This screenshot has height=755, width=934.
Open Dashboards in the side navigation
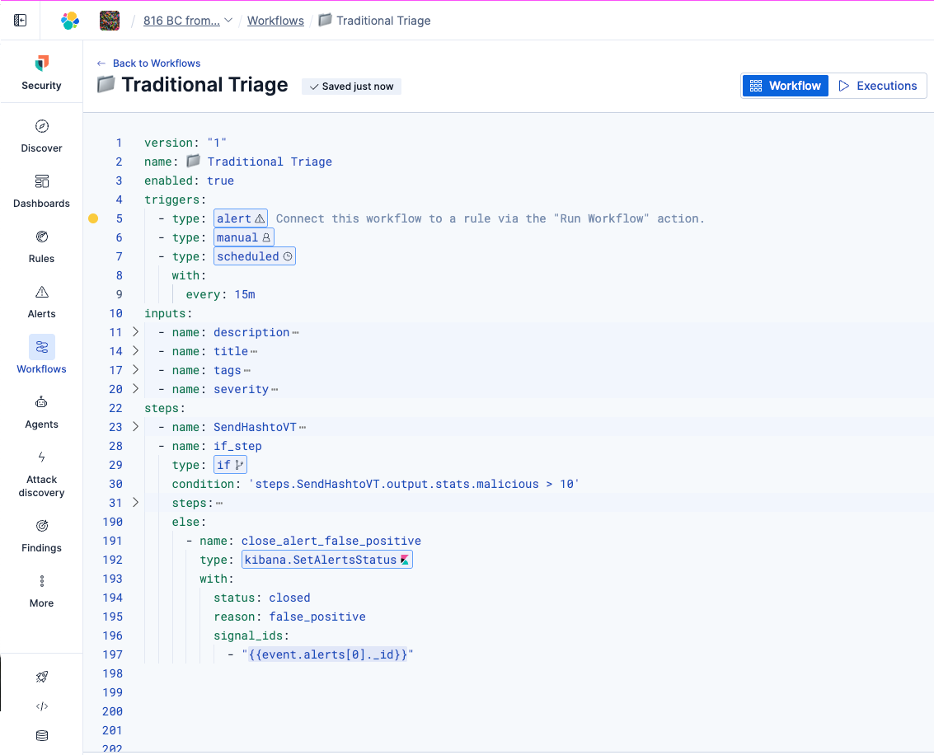(x=41, y=190)
